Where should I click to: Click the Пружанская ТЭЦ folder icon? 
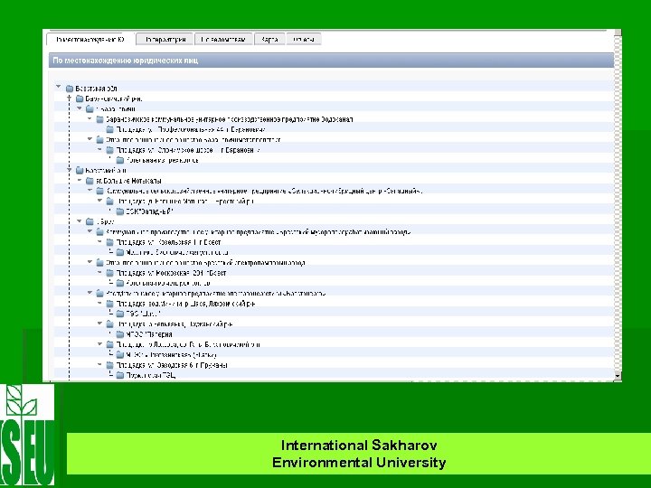pos(120,376)
